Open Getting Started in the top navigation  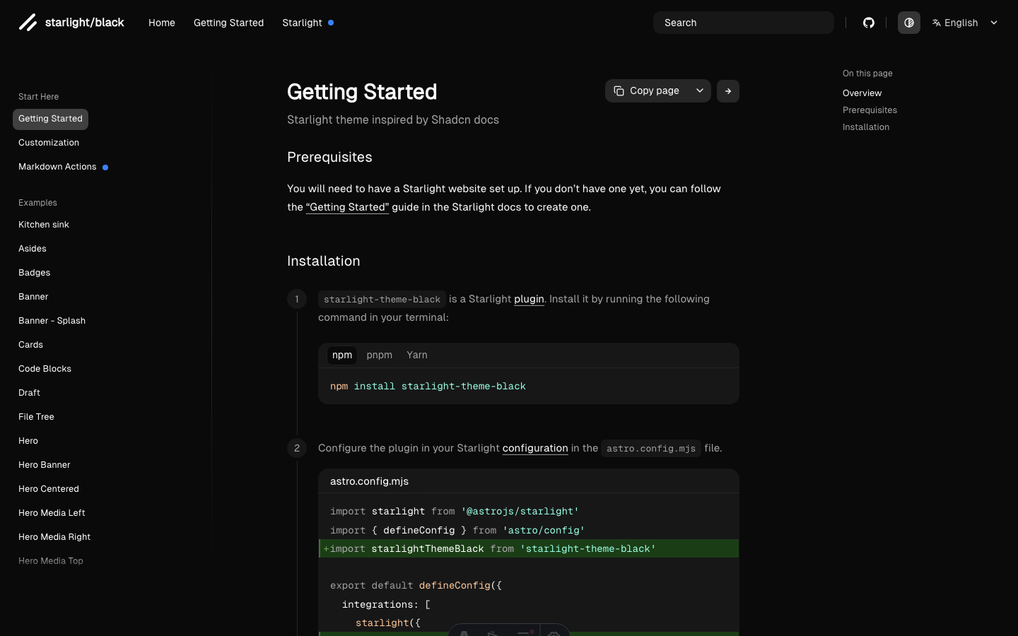228,23
